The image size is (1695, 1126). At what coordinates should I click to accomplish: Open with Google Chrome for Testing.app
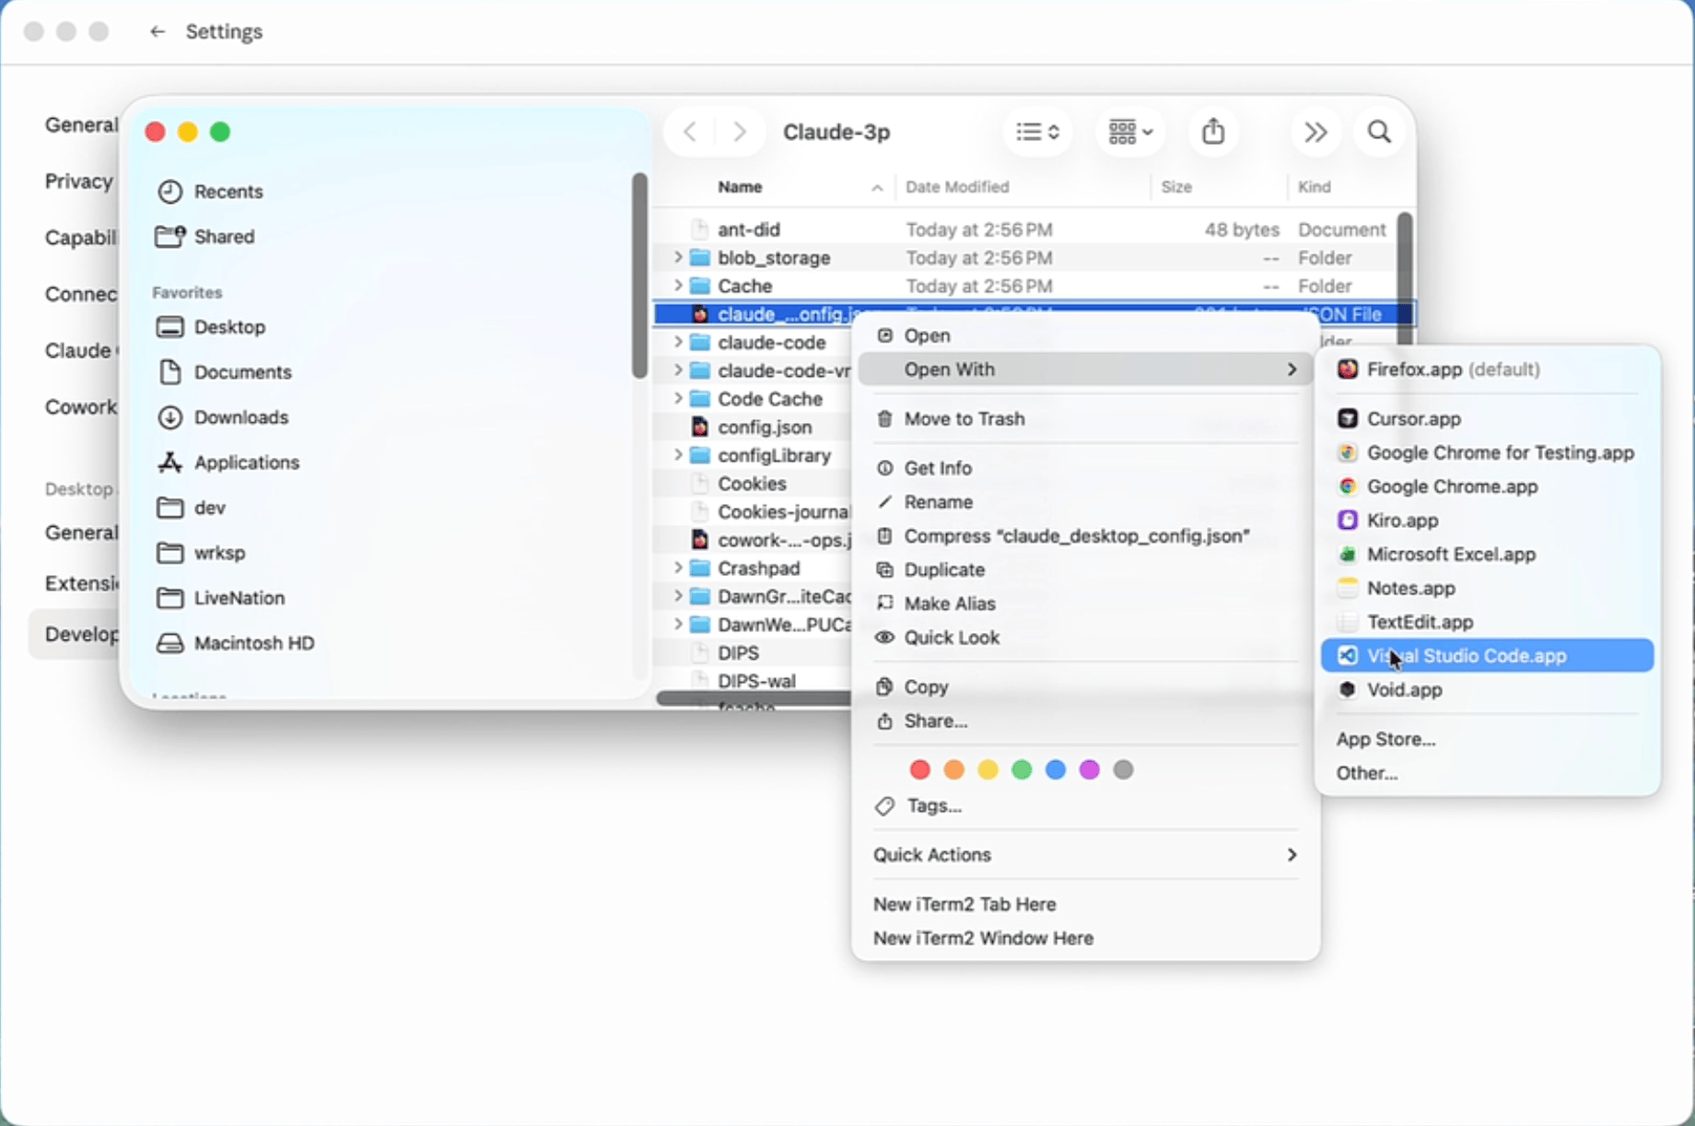point(1487,452)
